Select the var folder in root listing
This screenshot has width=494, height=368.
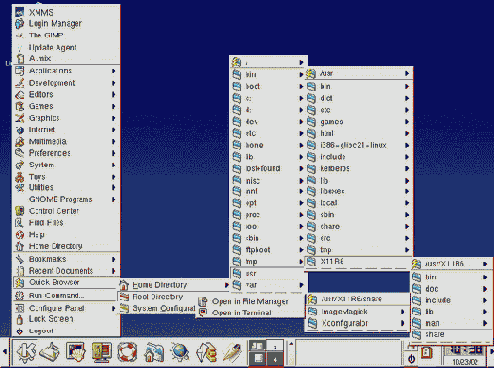[x=267, y=285]
